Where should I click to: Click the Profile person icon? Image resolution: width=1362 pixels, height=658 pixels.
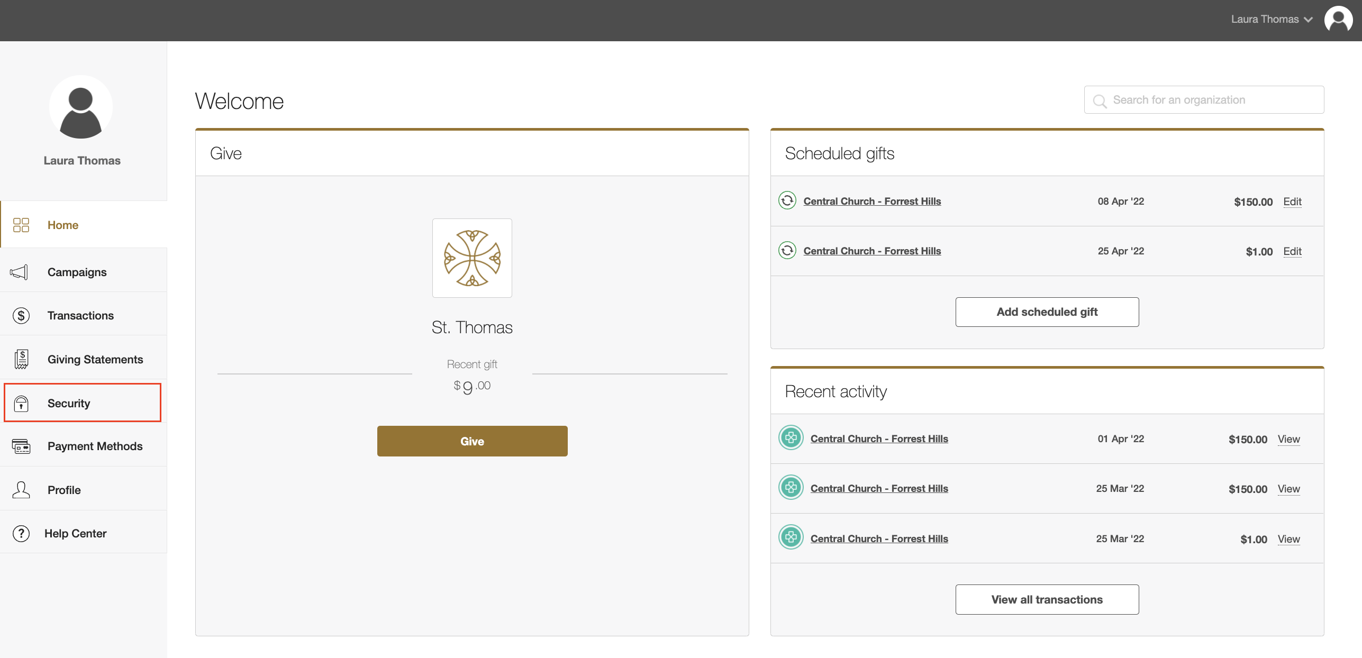click(x=21, y=489)
